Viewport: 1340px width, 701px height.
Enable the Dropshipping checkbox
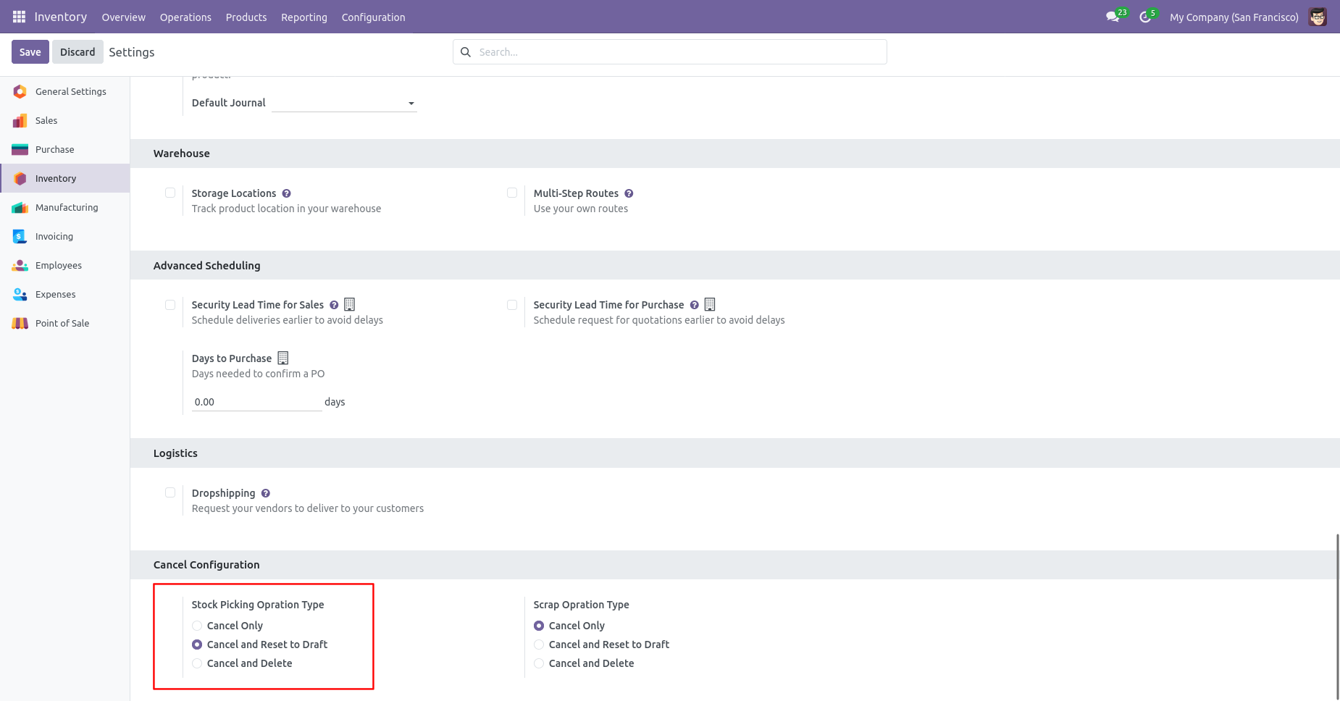point(170,492)
